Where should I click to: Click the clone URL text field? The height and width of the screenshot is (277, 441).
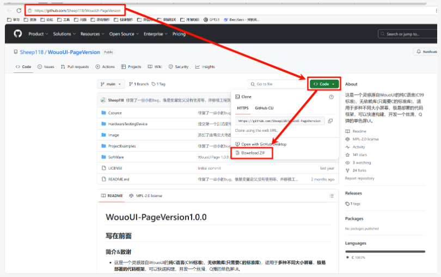pyautogui.click(x=280, y=121)
